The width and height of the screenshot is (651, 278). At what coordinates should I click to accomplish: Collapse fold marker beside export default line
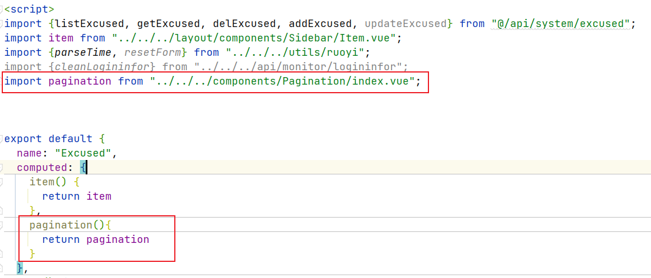(2, 138)
